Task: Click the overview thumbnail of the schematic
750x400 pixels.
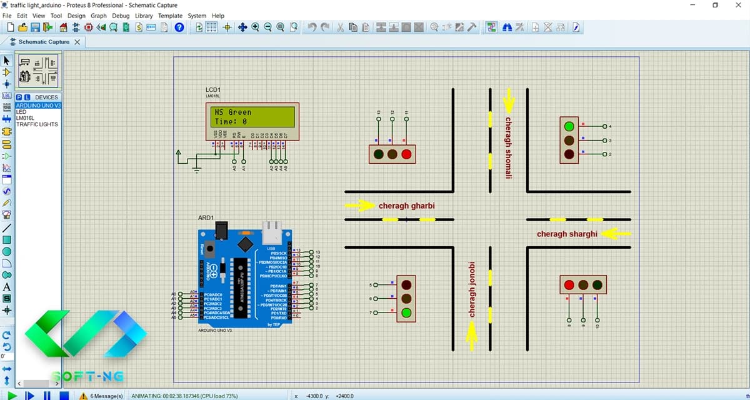Action: (x=38, y=70)
